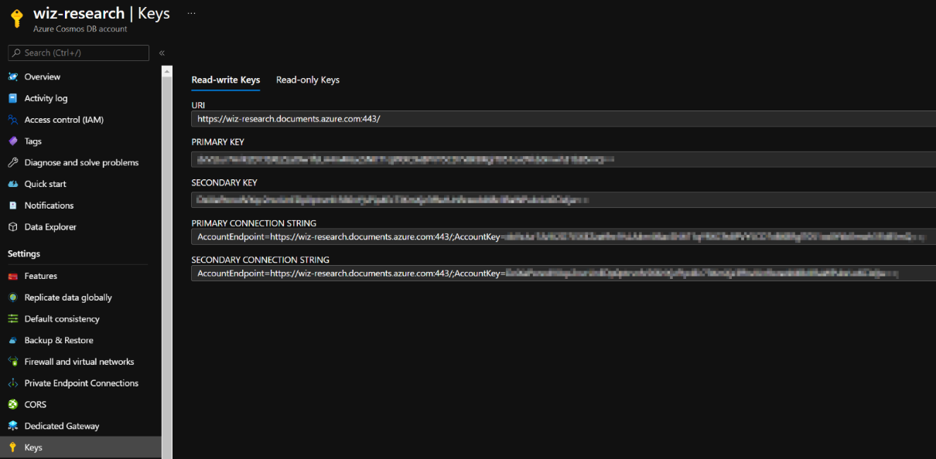Click the Tags icon
Viewport: 936px width, 459px height.
(x=12, y=141)
